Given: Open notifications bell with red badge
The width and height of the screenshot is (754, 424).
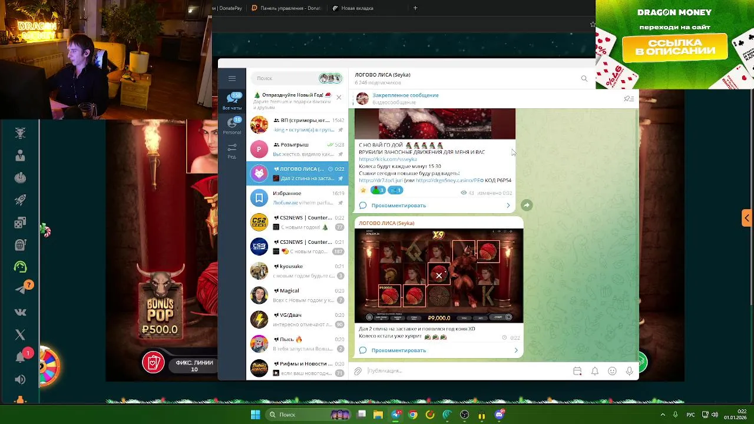Looking at the screenshot, I should [21, 357].
